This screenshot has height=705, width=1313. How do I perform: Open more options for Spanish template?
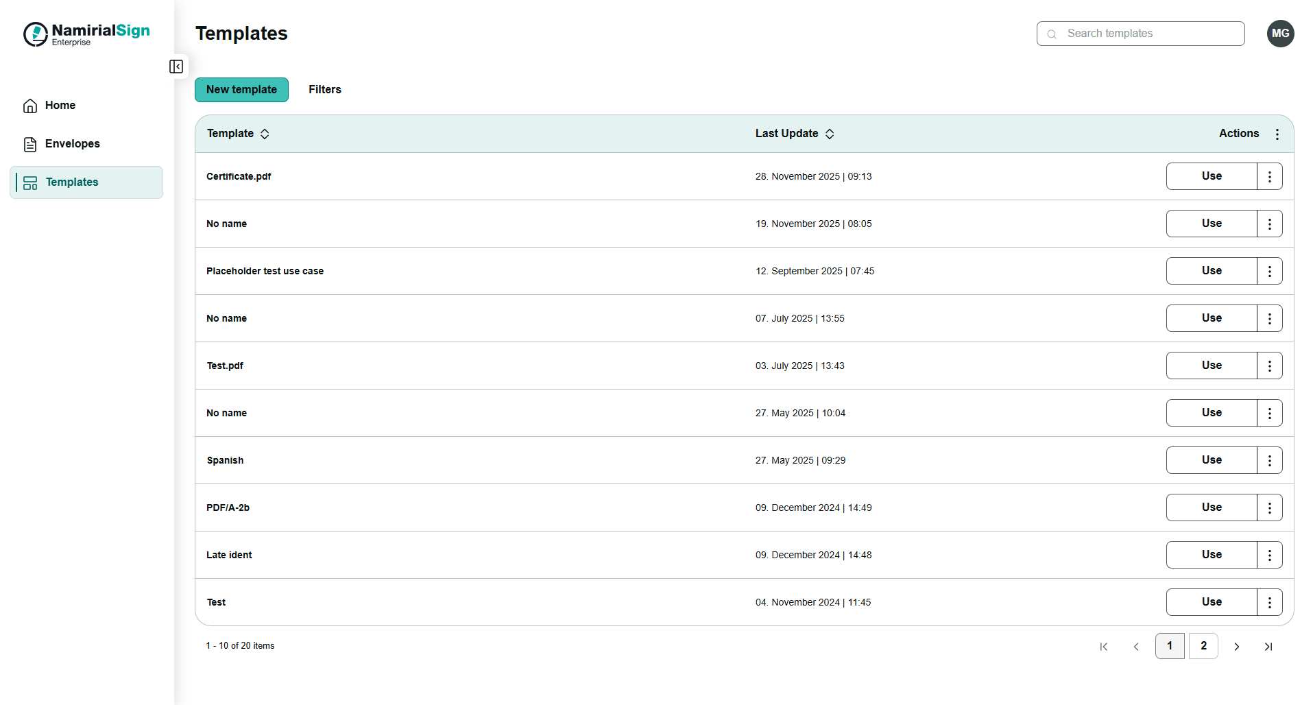click(x=1269, y=461)
